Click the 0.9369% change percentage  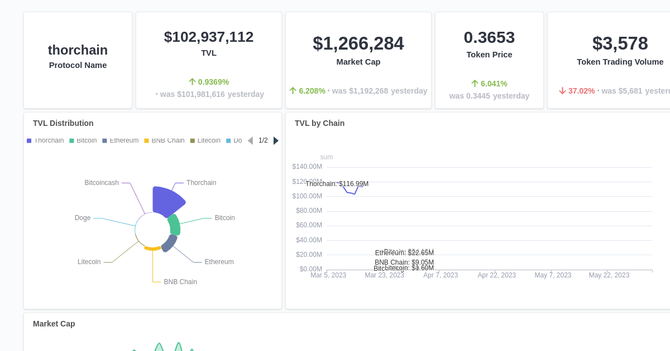[213, 82]
